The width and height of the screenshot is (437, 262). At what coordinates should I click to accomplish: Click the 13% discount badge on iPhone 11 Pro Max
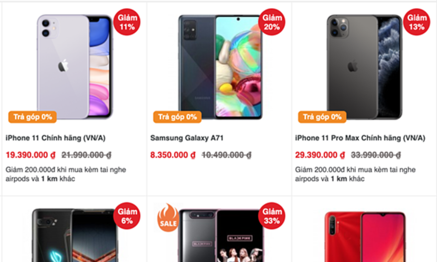coord(417,22)
